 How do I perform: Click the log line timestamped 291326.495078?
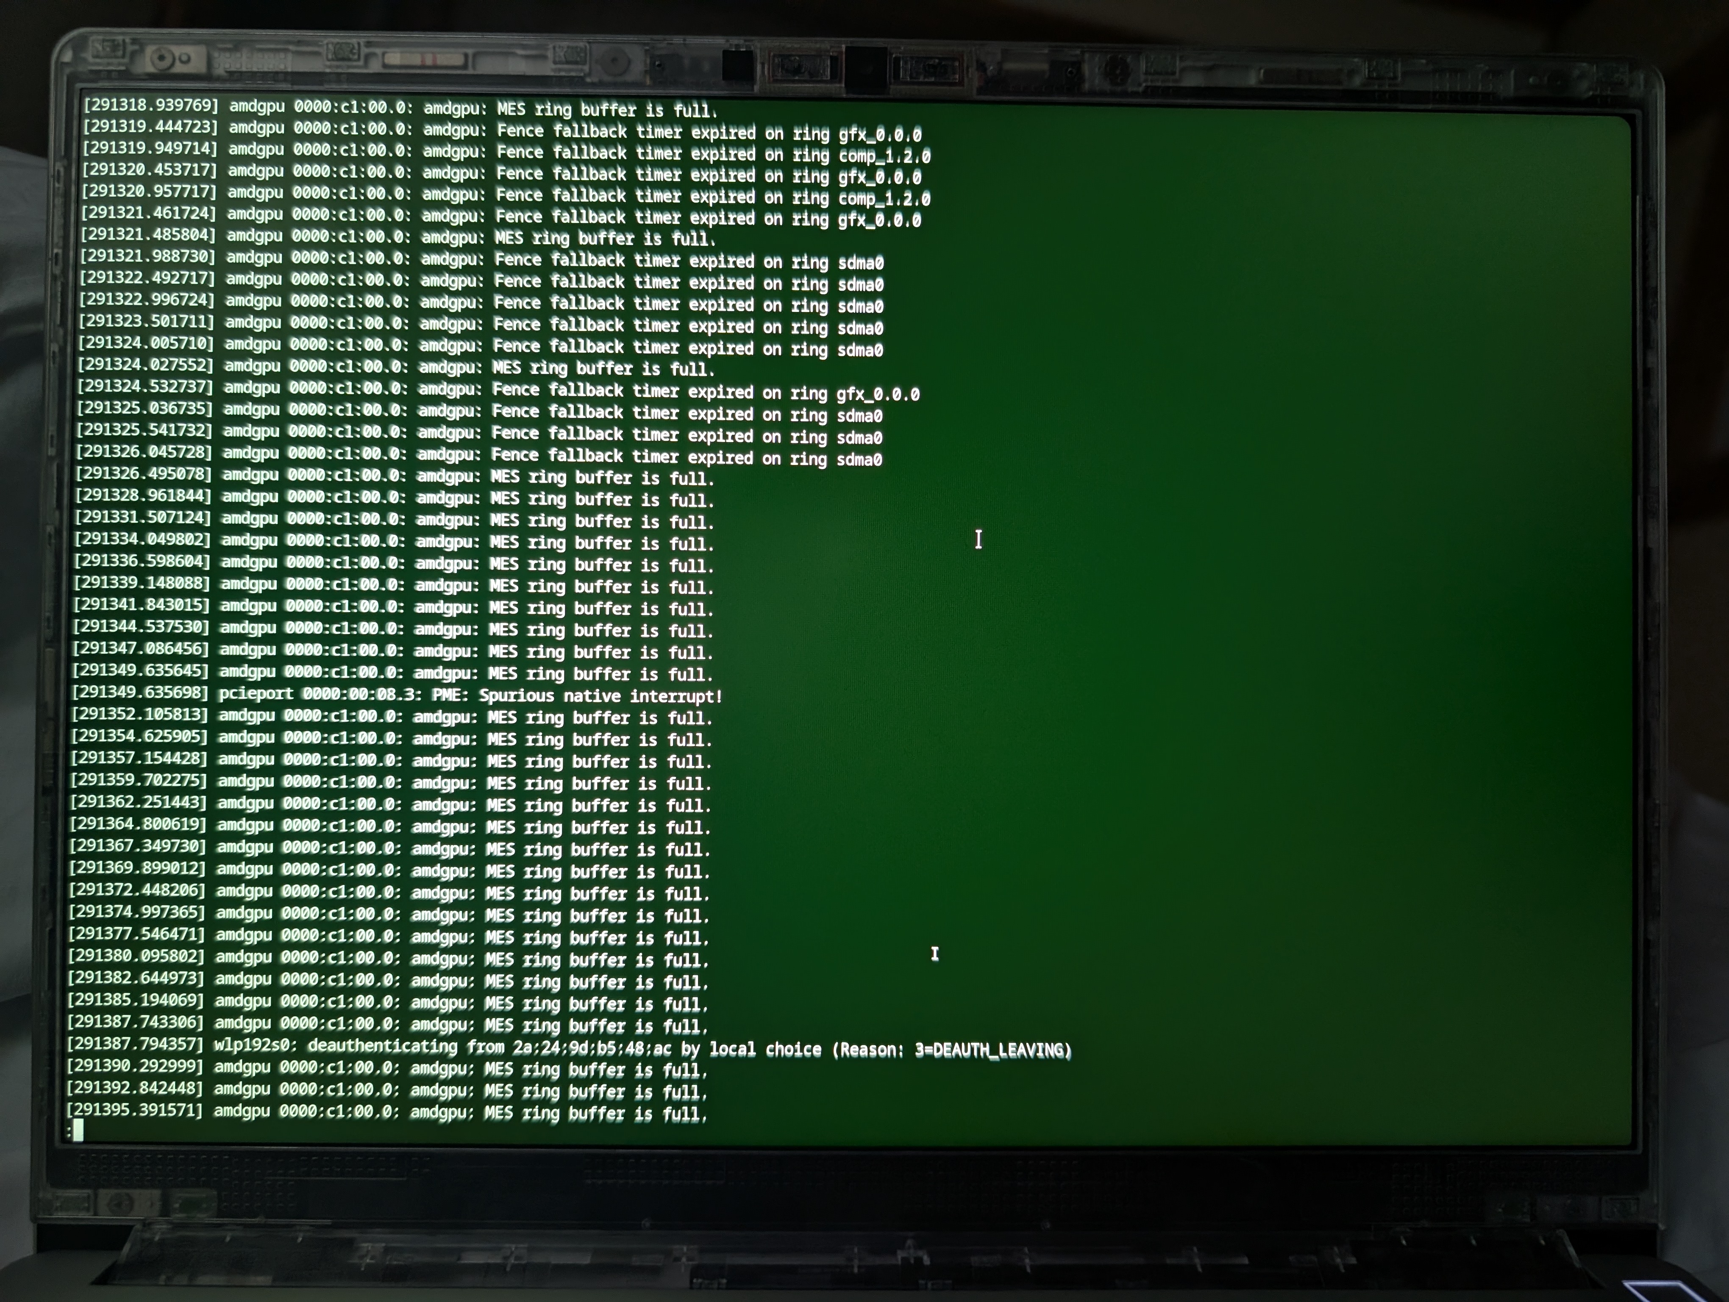click(x=393, y=476)
